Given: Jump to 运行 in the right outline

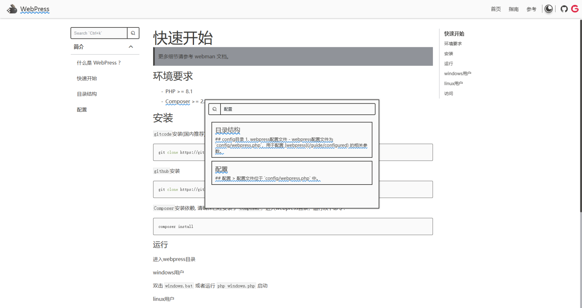Looking at the screenshot, I should coord(448,64).
